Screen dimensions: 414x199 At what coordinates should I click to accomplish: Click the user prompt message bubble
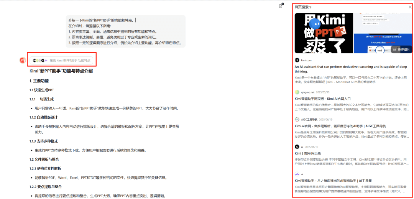pos(126,31)
